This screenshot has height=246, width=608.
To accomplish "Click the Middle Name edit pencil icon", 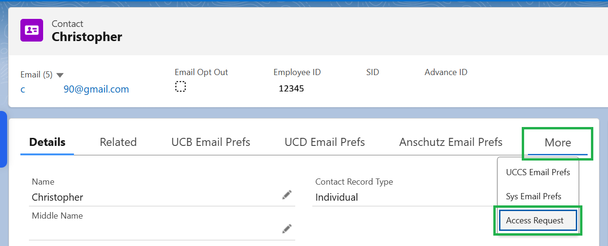I will [287, 229].
